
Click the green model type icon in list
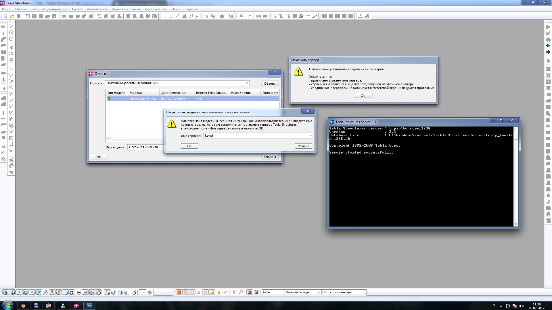coord(109,99)
